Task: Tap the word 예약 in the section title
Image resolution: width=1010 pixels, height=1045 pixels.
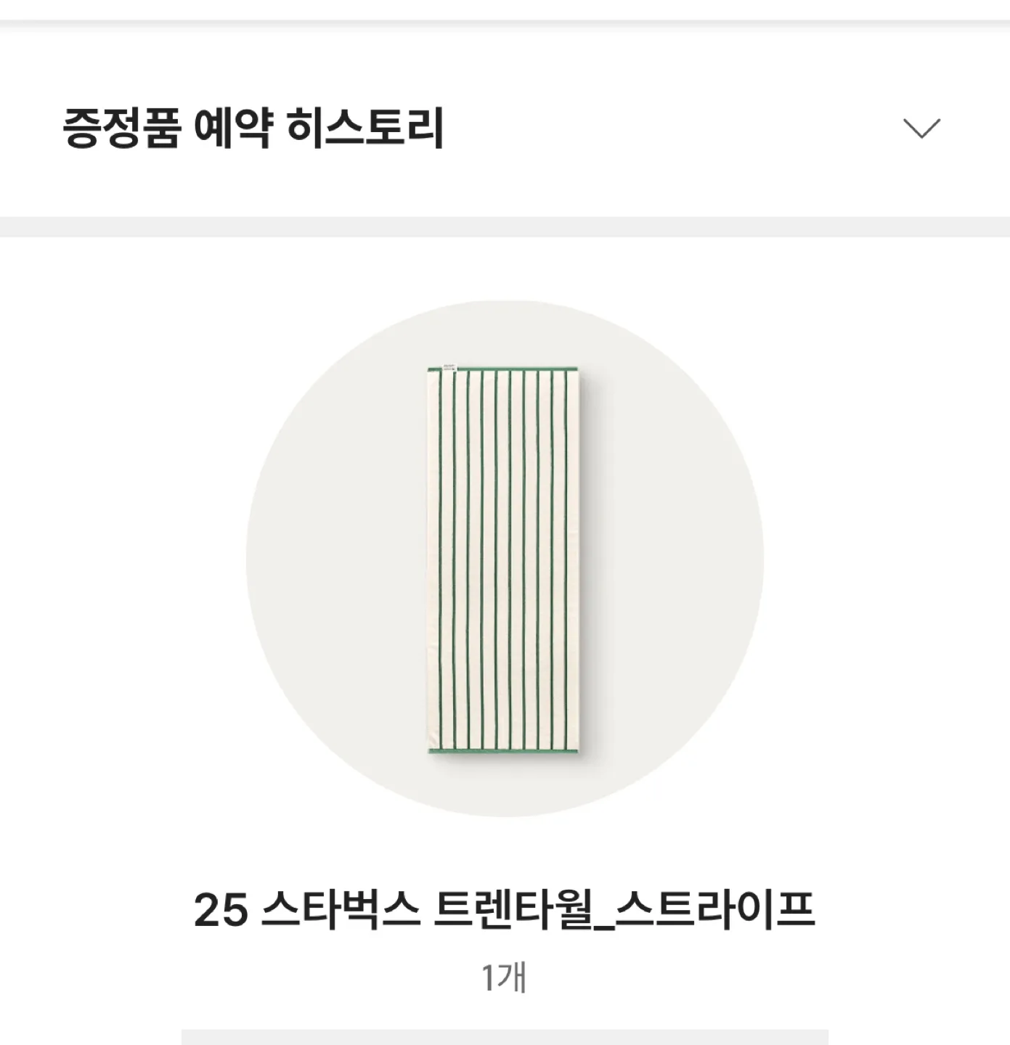Action: (233, 128)
